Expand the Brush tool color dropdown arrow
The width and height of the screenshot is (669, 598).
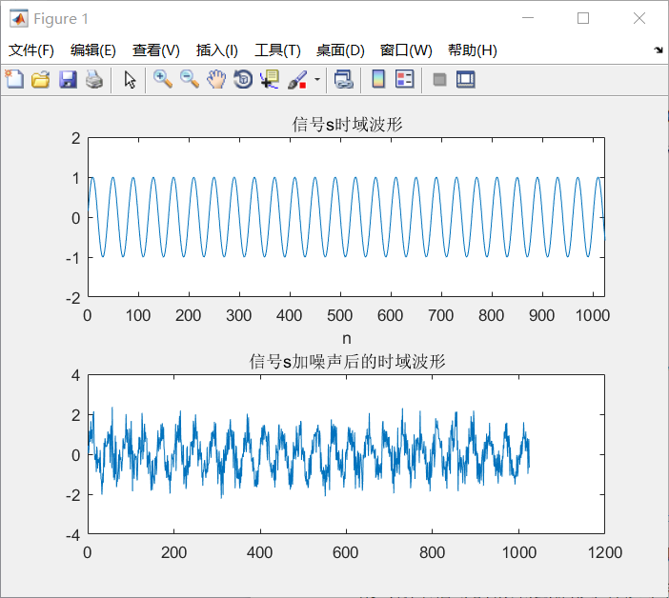click(317, 80)
